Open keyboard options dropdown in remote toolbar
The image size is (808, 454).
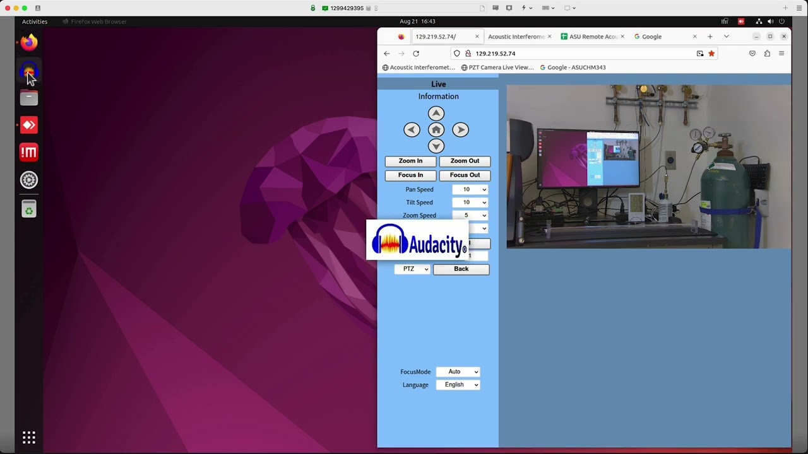(x=549, y=8)
